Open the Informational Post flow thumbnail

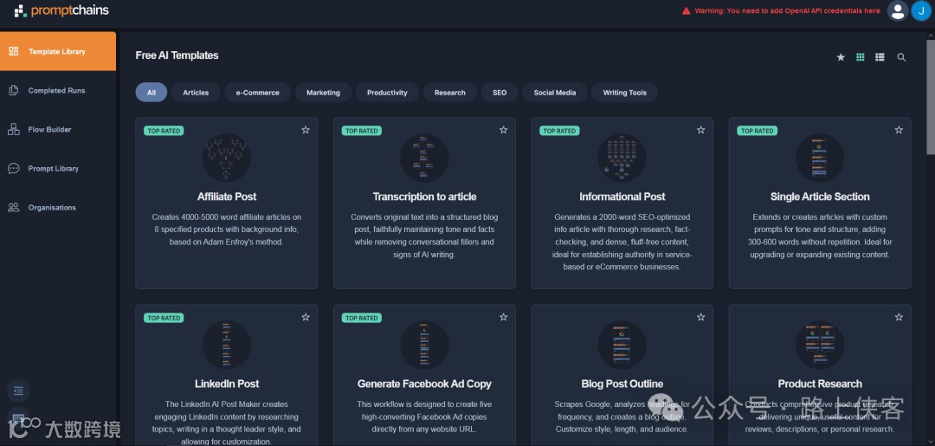[622, 158]
